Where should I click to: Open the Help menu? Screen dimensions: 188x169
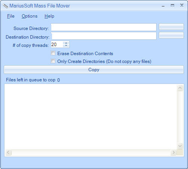point(49,16)
